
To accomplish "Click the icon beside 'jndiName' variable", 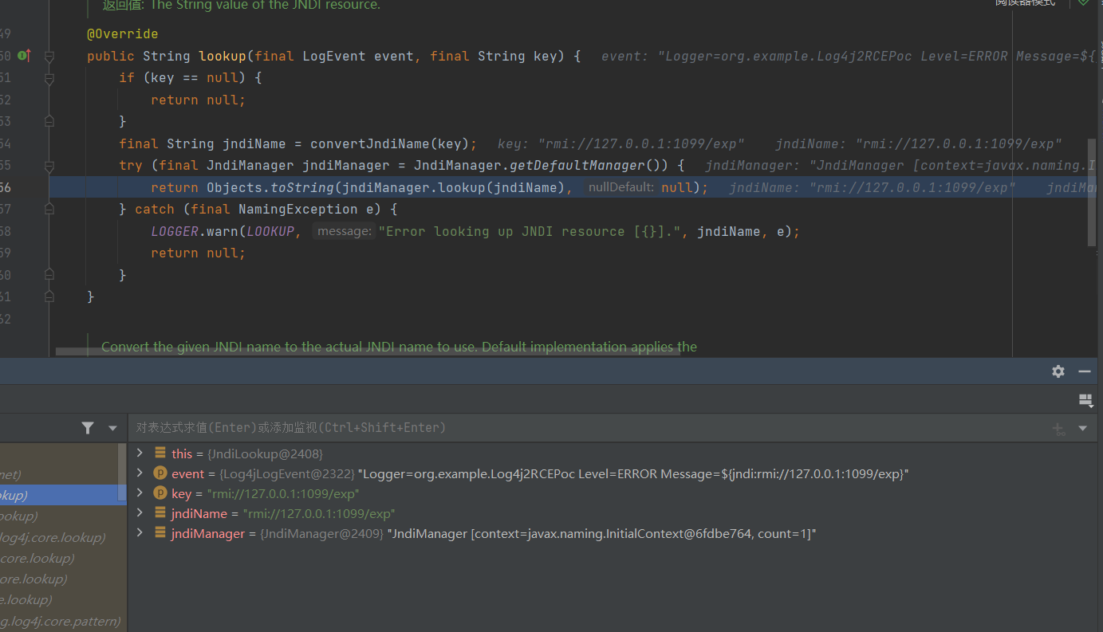I will (x=160, y=513).
